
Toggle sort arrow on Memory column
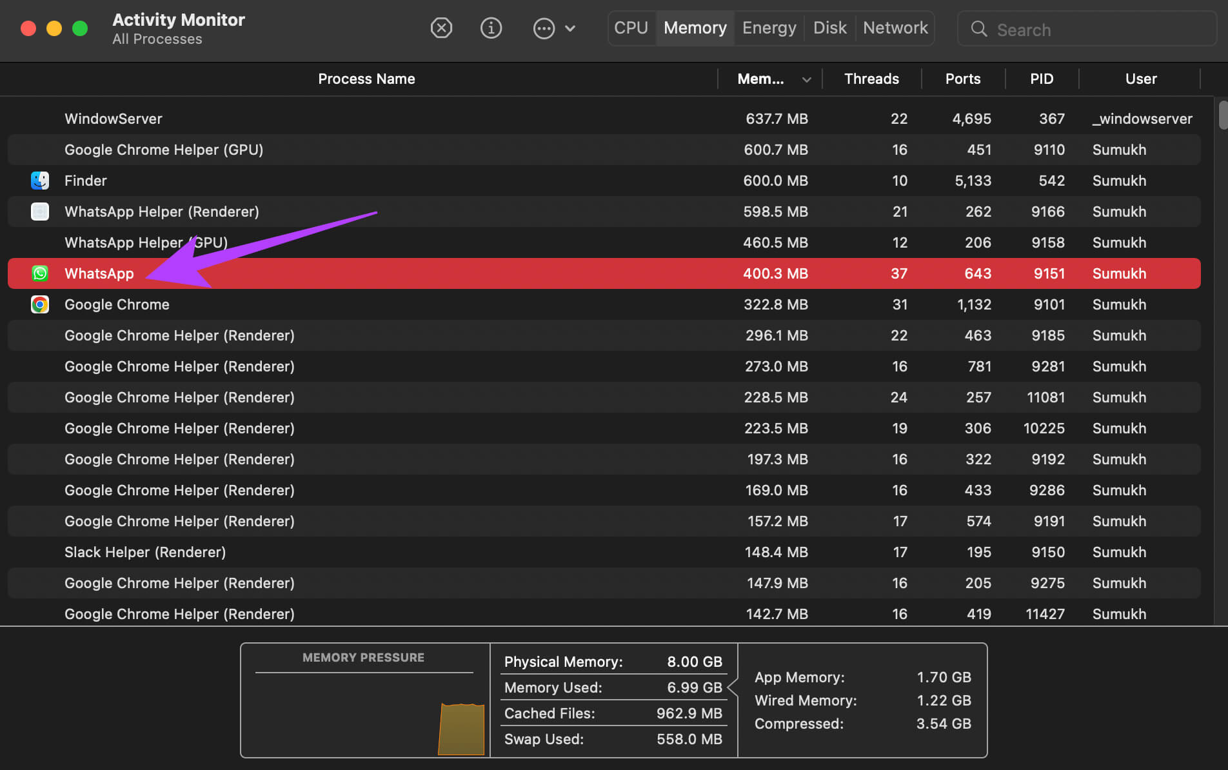pos(806,79)
